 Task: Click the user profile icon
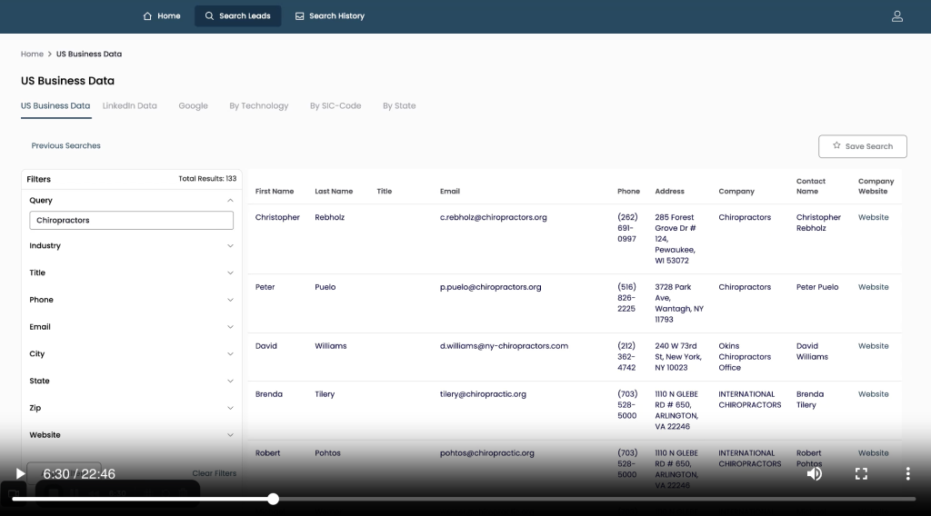[896, 16]
